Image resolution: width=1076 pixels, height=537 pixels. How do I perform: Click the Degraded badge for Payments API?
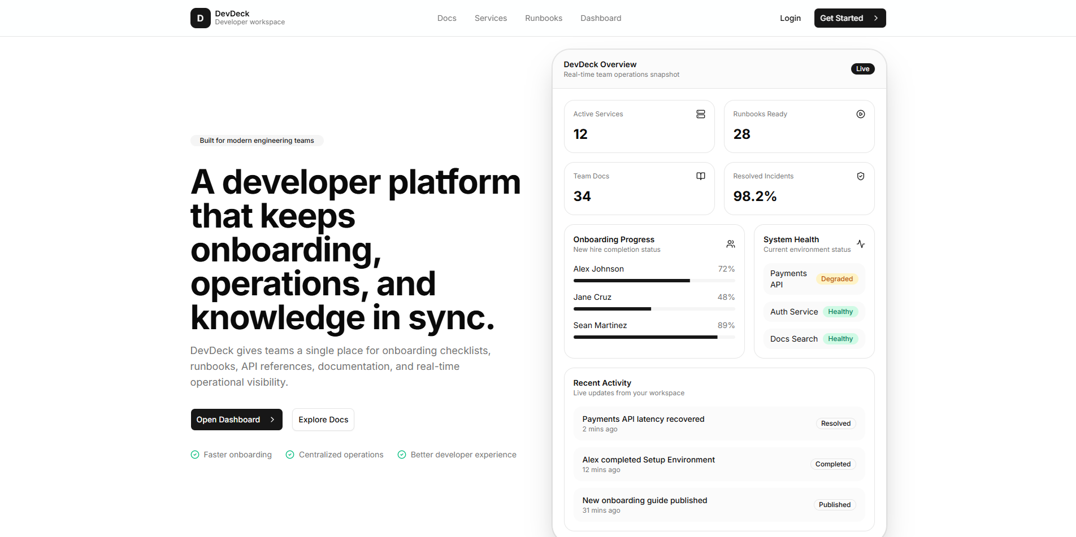pos(837,279)
